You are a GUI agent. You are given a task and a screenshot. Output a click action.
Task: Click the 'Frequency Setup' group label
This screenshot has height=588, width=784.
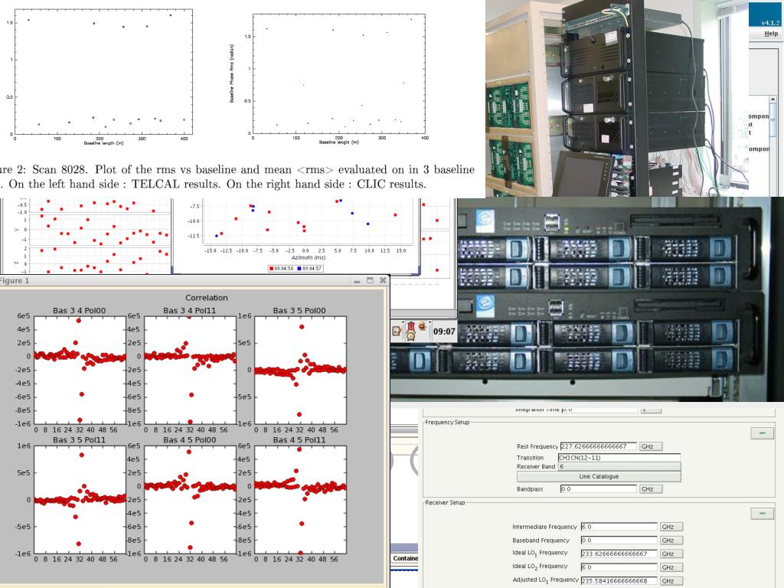(447, 423)
